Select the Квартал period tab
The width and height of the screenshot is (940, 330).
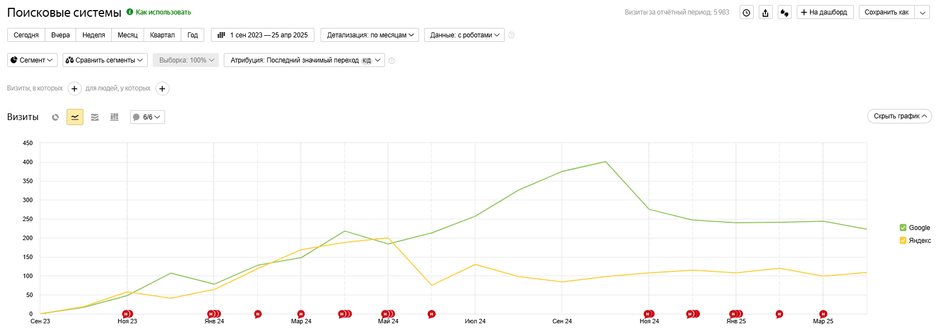pyautogui.click(x=162, y=35)
